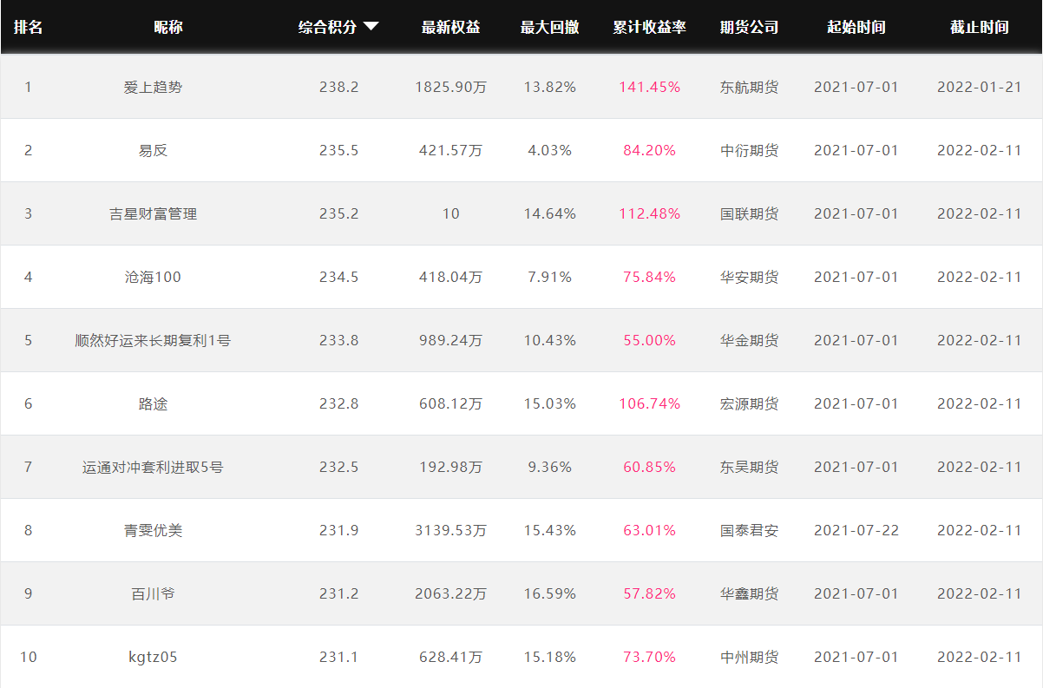This screenshot has height=688, width=1043.
Task: Select the cumulative return 55.00%
Action: (x=649, y=340)
